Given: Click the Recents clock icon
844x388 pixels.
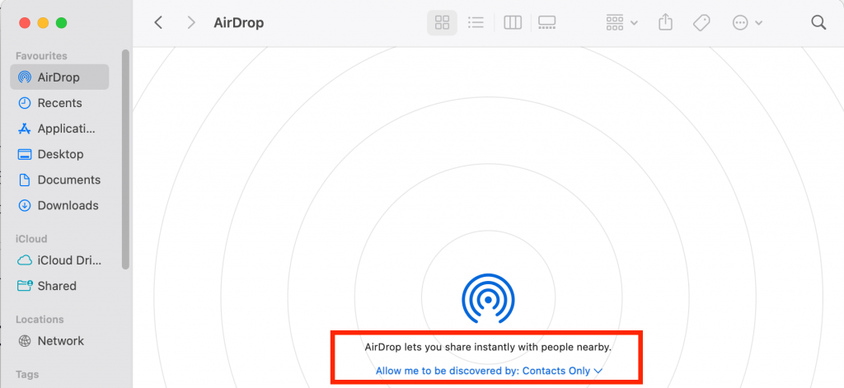Looking at the screenshot, I should (24, 103).
